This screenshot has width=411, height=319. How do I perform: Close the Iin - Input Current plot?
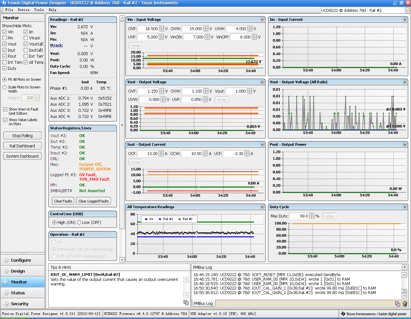[405, 20]
